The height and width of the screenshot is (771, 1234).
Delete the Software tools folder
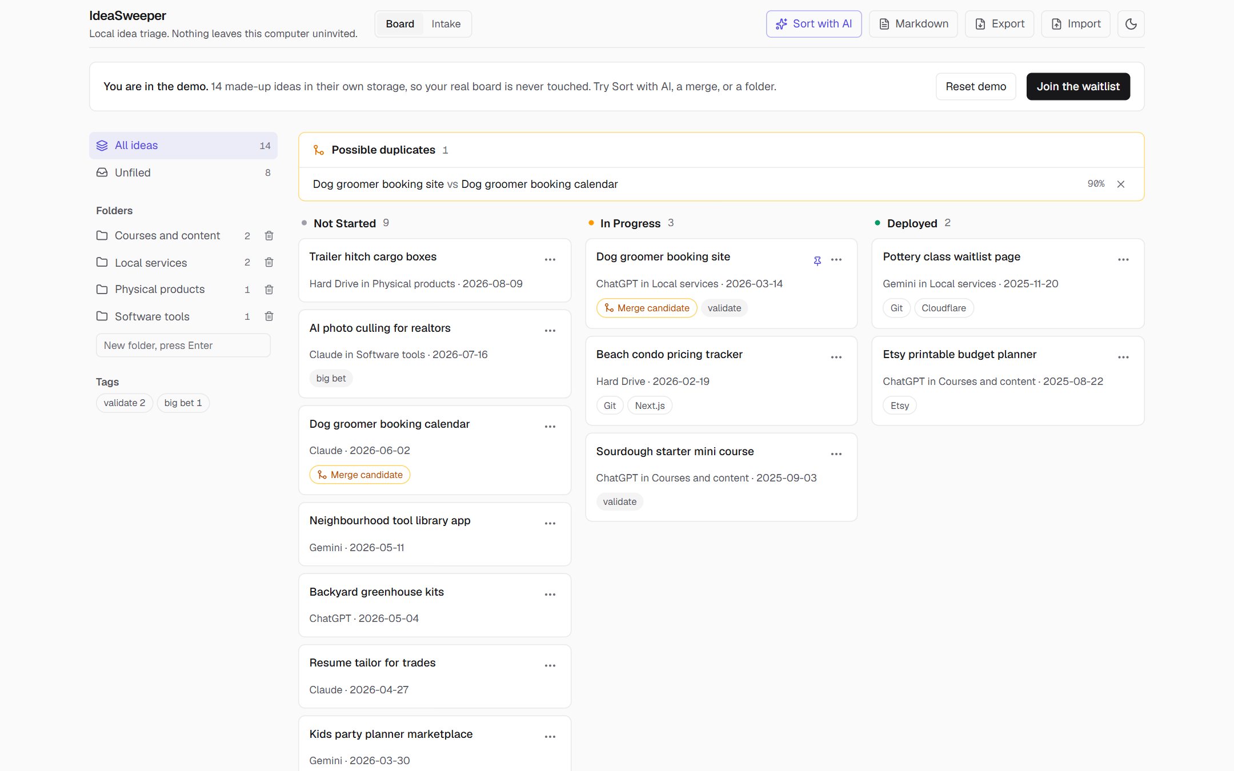coord(269,316)
